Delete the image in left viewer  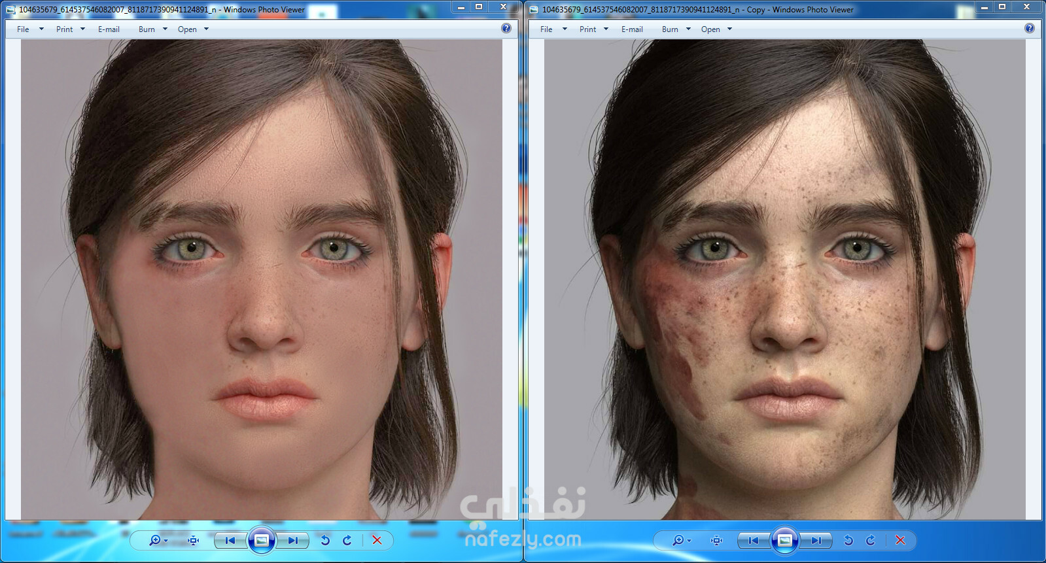pyautogui.click(x=377, y=540)
